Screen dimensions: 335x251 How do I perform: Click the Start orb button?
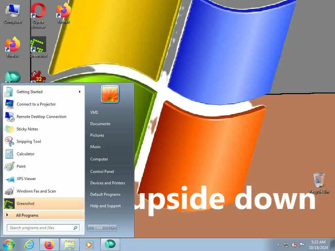pyautogui.click(x=9, y=244)
